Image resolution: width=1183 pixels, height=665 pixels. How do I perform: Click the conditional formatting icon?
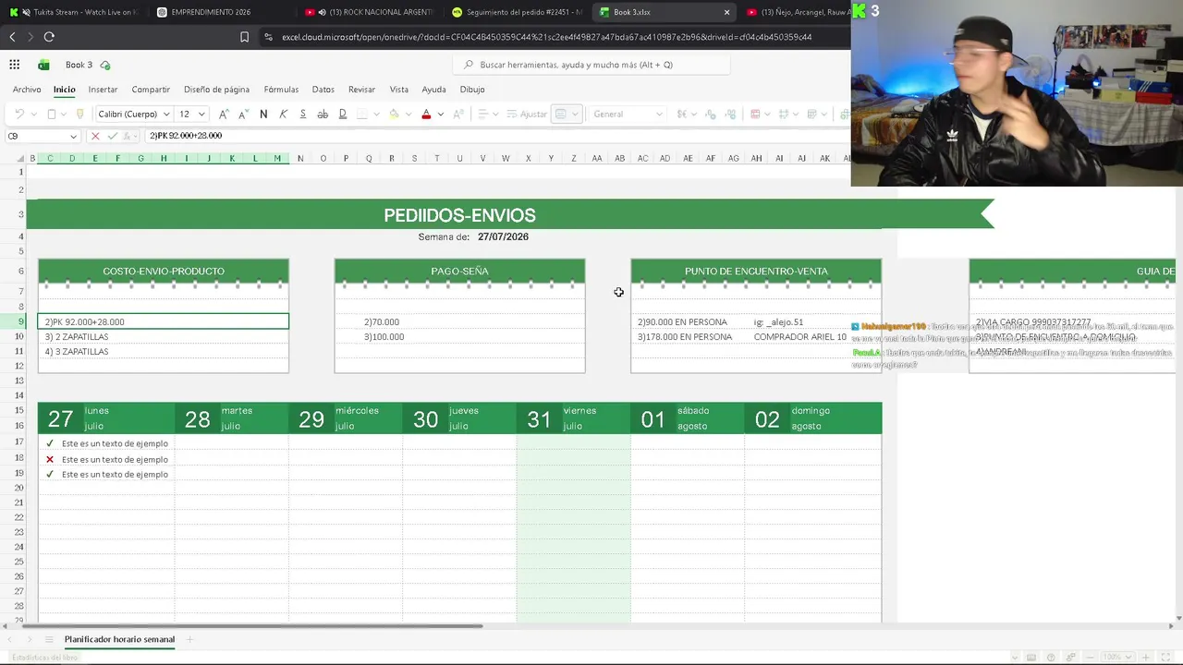(755, 115)
